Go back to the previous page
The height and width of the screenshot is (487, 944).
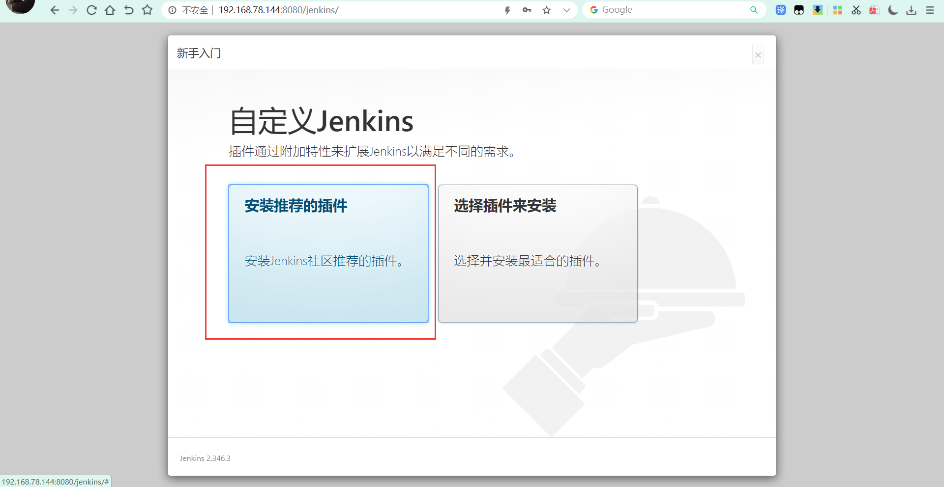tap(55, 10)
